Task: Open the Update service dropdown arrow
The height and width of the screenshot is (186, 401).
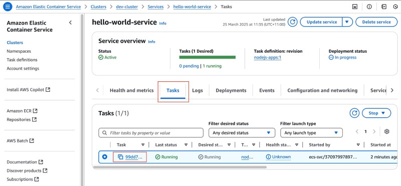Action: point(347,22)
